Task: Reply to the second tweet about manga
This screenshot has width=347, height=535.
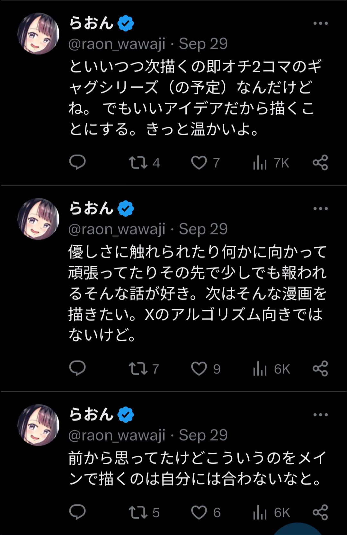Action: 77,368
